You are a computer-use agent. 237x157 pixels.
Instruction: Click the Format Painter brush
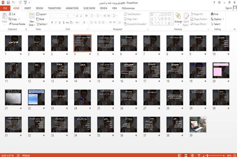click(x=17, y=24)
